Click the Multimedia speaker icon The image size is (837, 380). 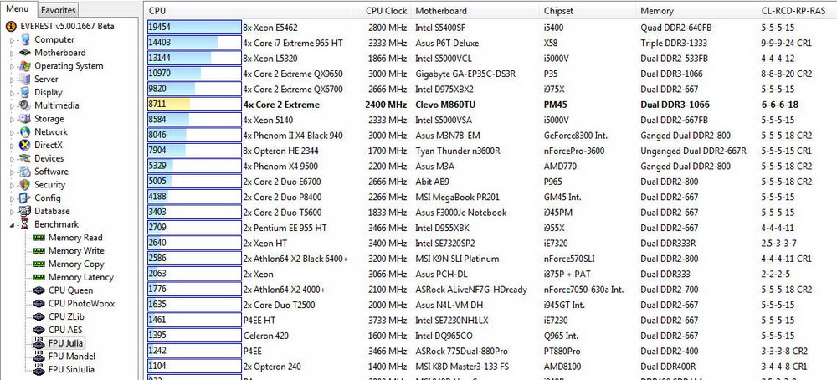pyautogui.click(x=24, y=105)
